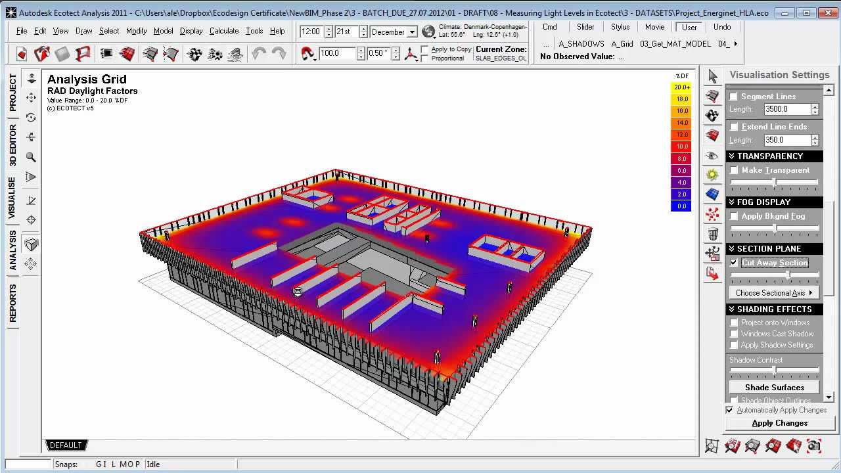Uncheck the Cut Away Section checkbox

734,263
